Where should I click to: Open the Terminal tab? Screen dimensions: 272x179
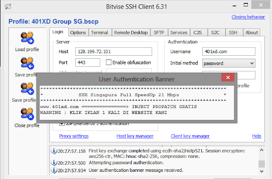99,32
